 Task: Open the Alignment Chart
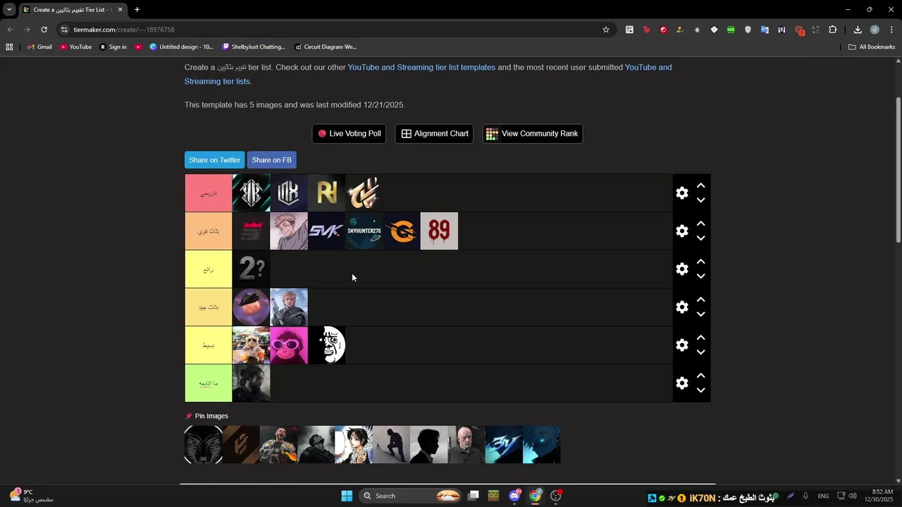(435, 134)
